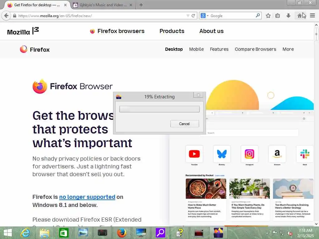The height and width of the screenshot is (239, 319).
Task: Click the extraction progress bar
Action: [159, 109]
